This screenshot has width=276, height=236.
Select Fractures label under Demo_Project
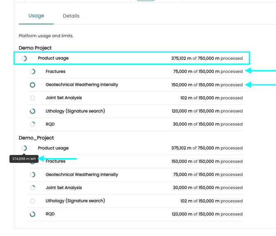56,161
